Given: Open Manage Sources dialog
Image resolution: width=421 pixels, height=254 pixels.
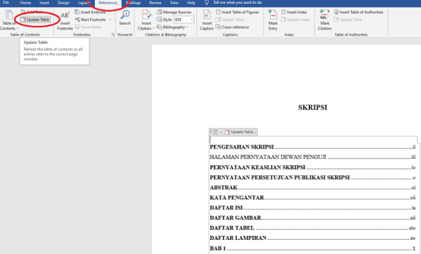Looking at the screenshot, I should 174,12.
